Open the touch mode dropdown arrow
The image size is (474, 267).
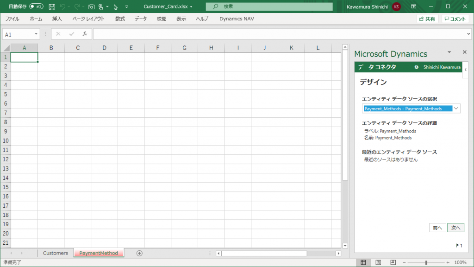click(x=107, y=6)
